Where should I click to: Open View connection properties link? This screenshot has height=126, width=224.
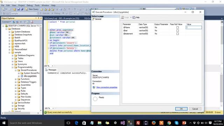(x=107, y=87)
